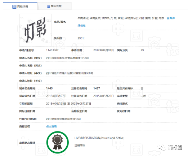Screen dimensions: 188x156
Task: Click the green registered trademark badge icon
Action: click(58, 142)
